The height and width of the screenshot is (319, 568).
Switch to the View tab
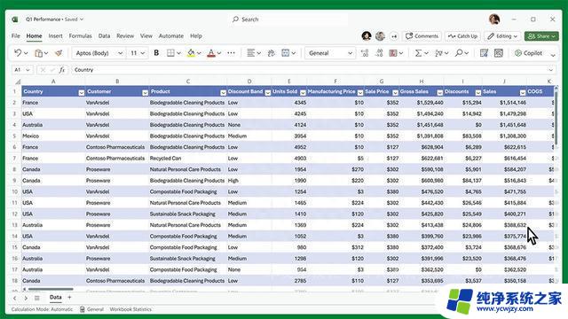(x=146, y=35)
